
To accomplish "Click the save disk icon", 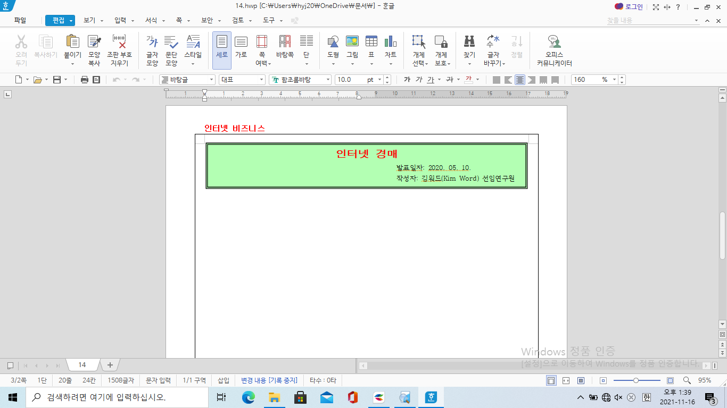I will (x=56, y=80).
